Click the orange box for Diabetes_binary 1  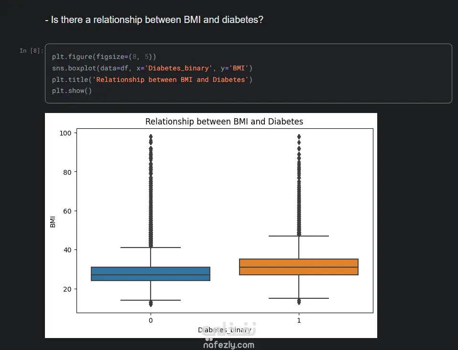coord(299,267)
